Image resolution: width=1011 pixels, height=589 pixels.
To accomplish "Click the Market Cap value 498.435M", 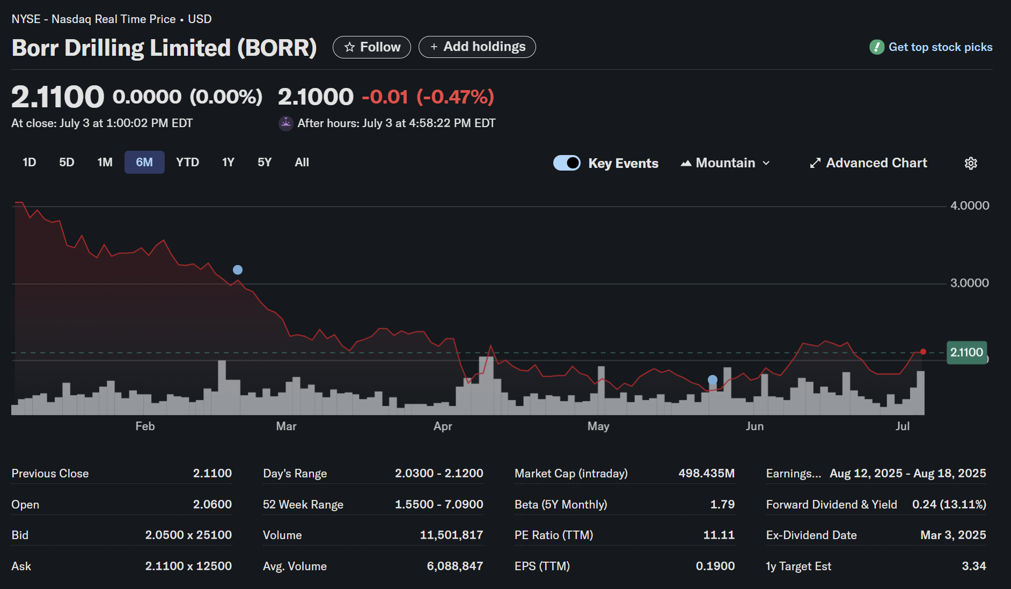I will (x=707, y=474).
